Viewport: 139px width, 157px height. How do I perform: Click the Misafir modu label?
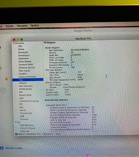coord(14,148)
